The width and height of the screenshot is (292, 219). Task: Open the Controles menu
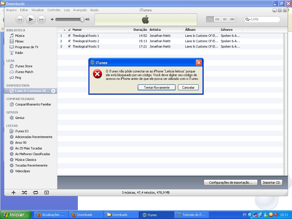point(54,10)
